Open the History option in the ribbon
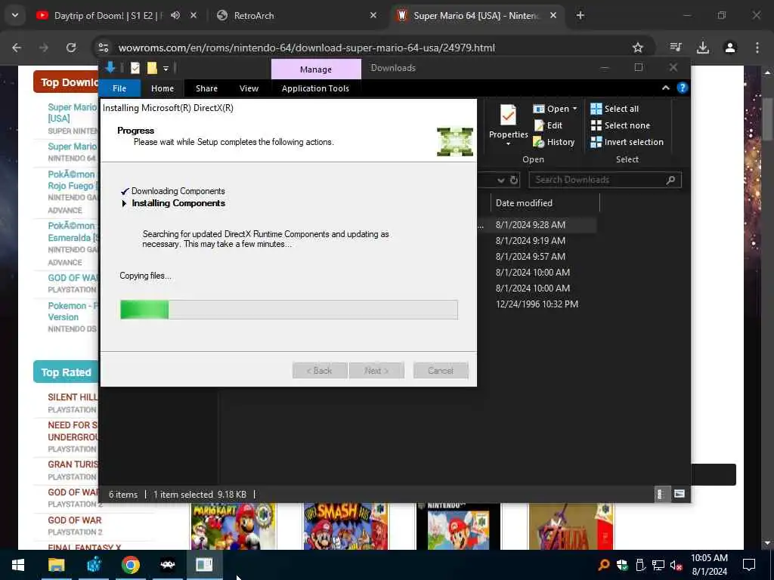 pos(554,142)
